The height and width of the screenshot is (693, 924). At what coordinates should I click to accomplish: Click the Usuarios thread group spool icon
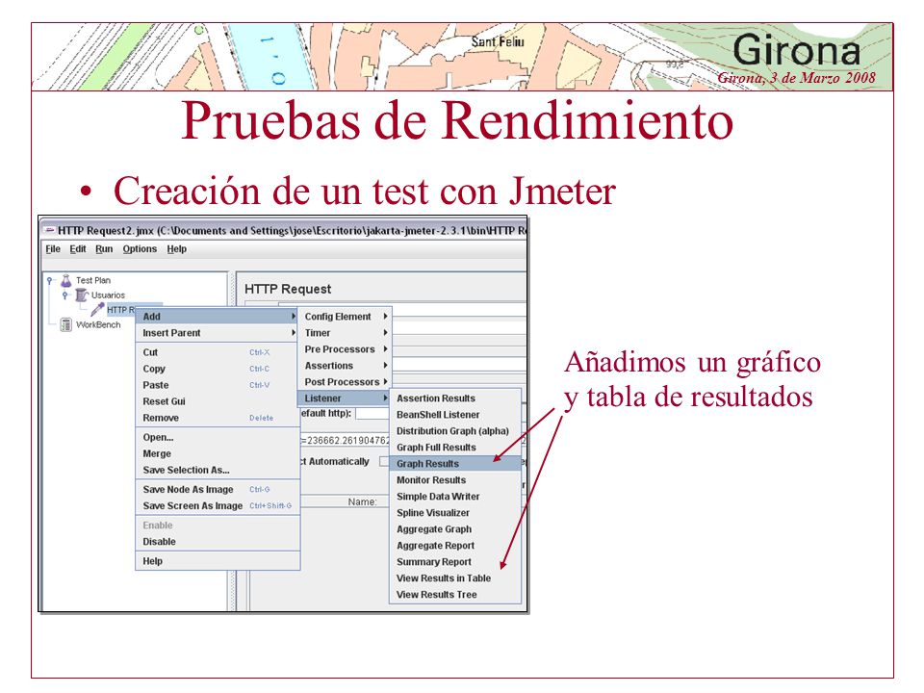[x=81, y=295]
